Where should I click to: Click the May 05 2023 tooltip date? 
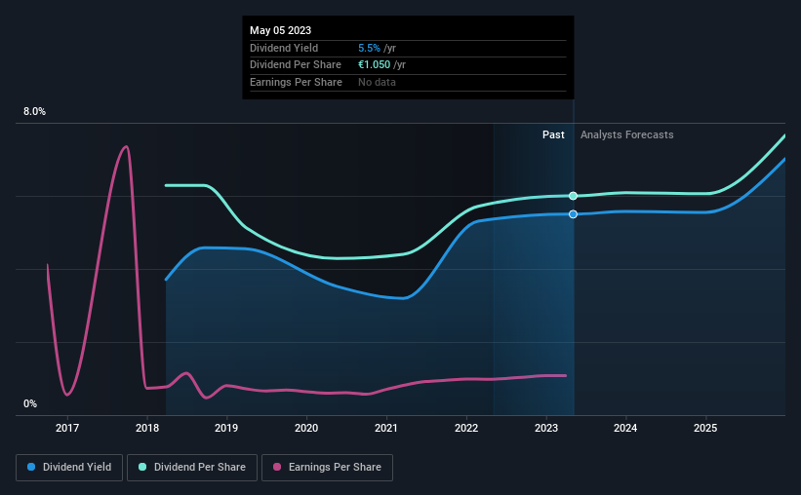280,30
